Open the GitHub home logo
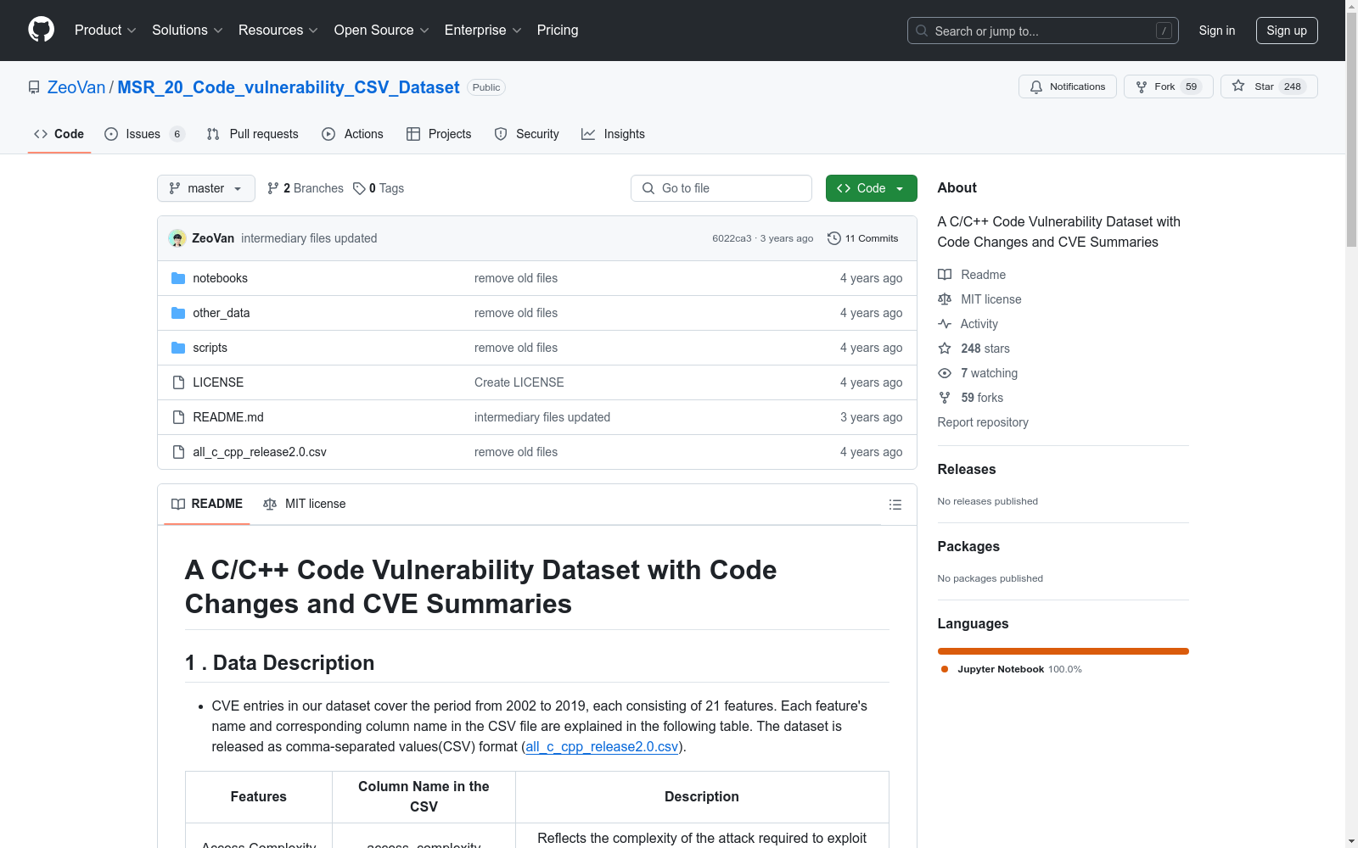 click(x=41, y=30)
